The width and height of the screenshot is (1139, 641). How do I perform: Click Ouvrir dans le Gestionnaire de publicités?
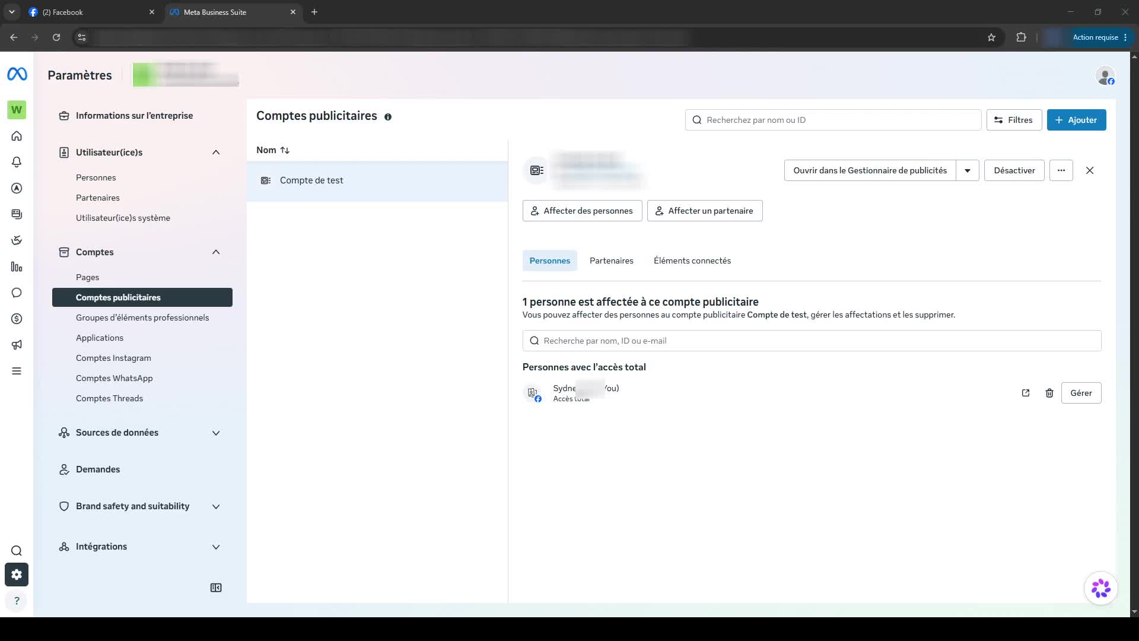point(870,170)
